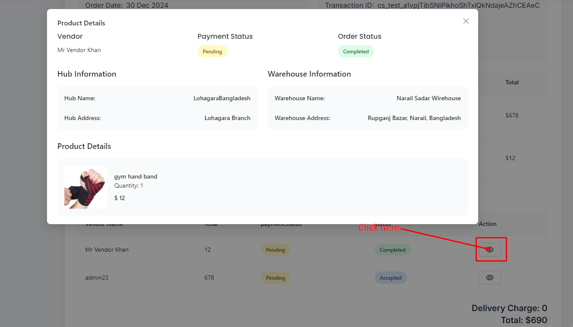
Task: Select the green Completed badge in modal
Action: point(356,52)
